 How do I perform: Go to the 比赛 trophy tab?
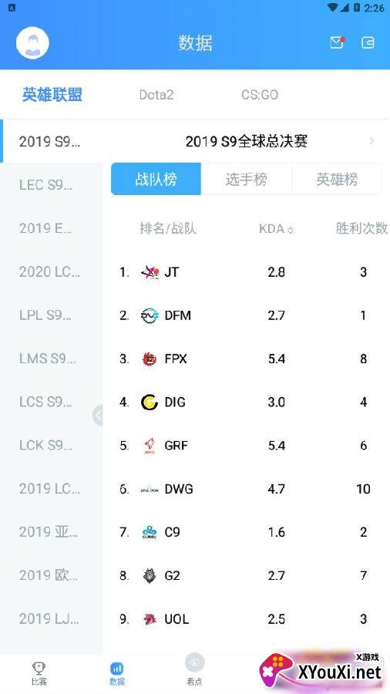point(39,674)
